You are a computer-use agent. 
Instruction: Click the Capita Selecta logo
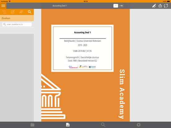point(83,67)
